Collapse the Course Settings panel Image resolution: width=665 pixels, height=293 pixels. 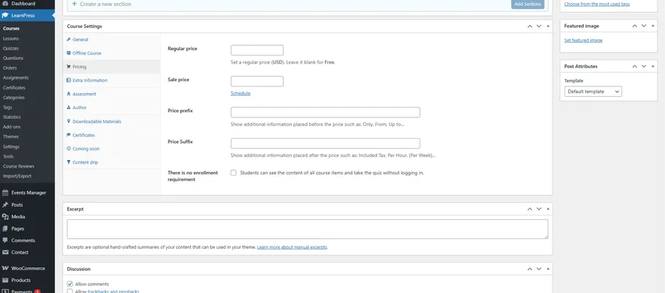[548, 27]
